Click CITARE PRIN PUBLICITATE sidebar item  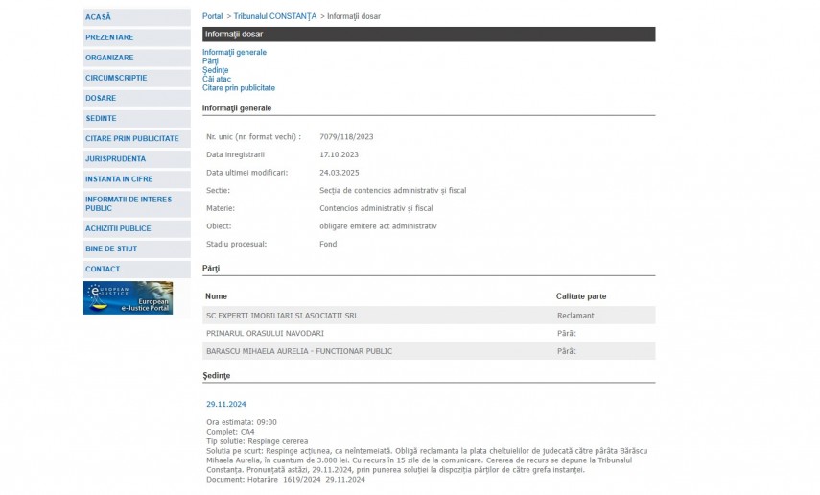[x=131, y=138]
